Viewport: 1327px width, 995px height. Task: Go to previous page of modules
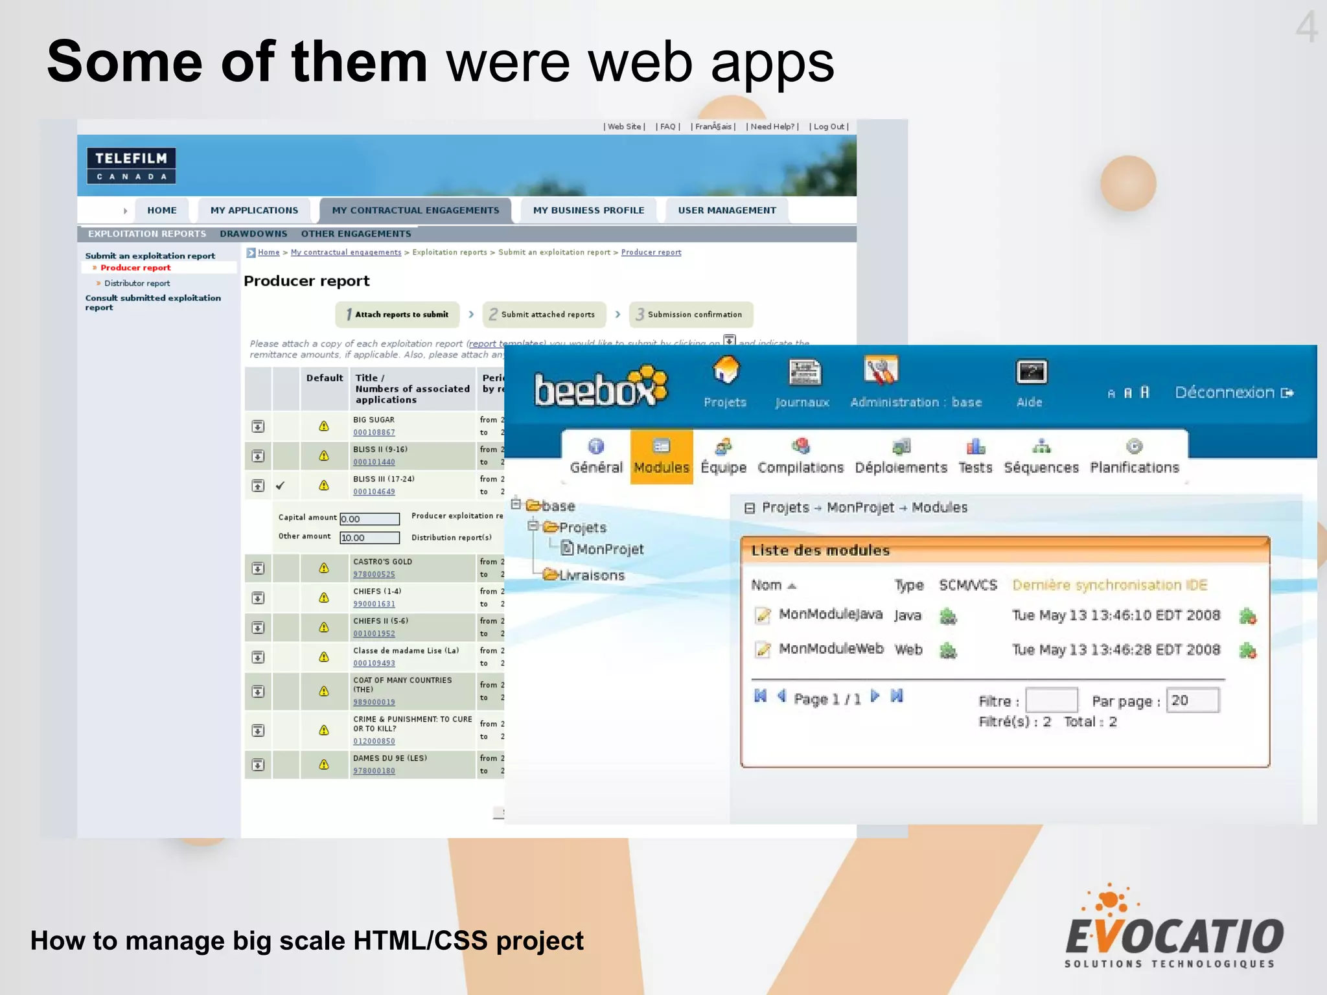click(x=781, y=696)
